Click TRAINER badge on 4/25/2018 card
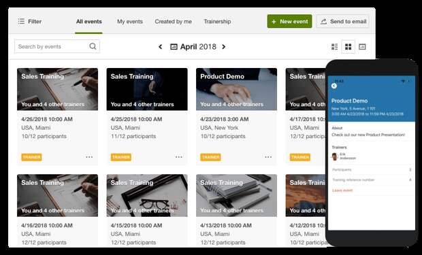The width and height of the screenshot is (422, 255). pos(121,157)
